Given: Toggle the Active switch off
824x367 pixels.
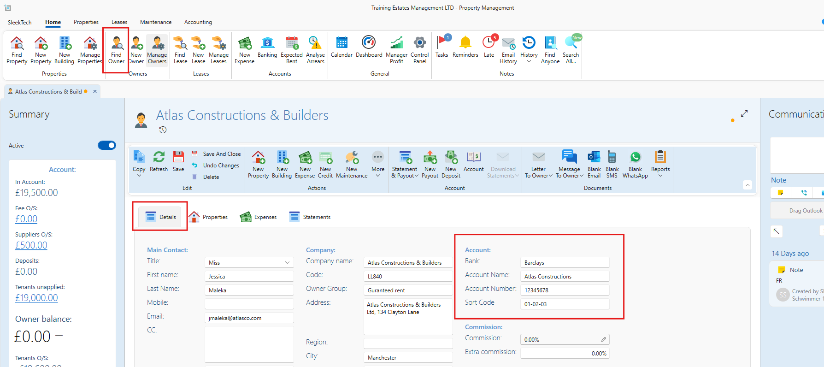Looking at the screenshot, I should pyautogui.click(x=107, y=146).
